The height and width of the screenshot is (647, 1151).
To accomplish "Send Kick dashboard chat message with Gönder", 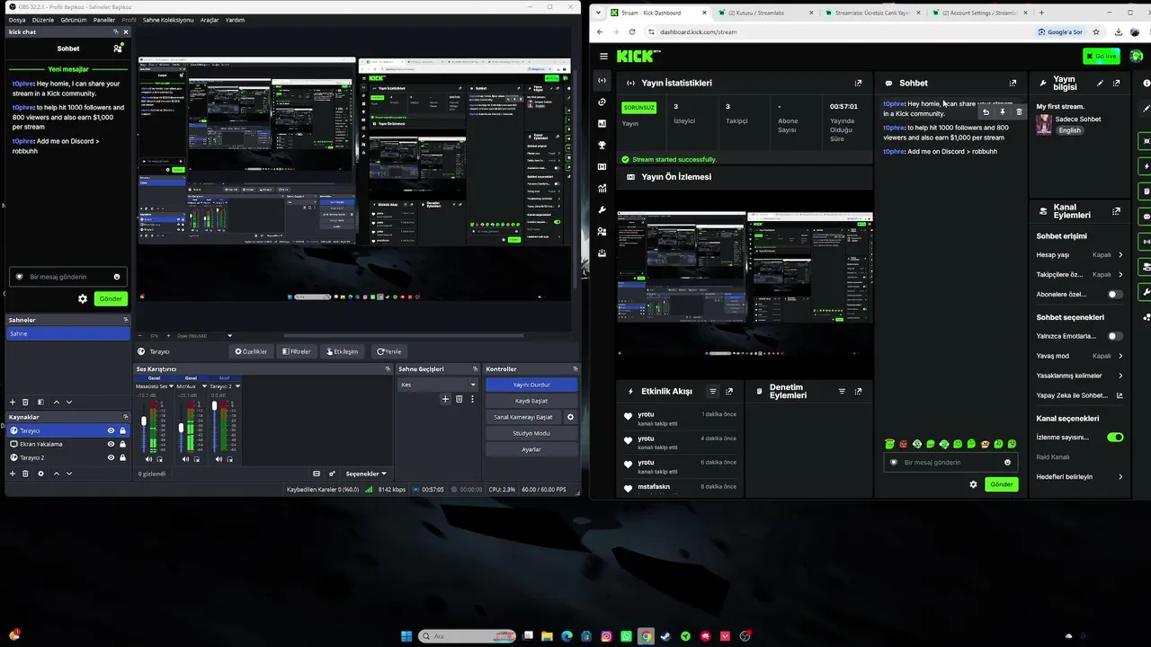I will (x=1001, y=484).
